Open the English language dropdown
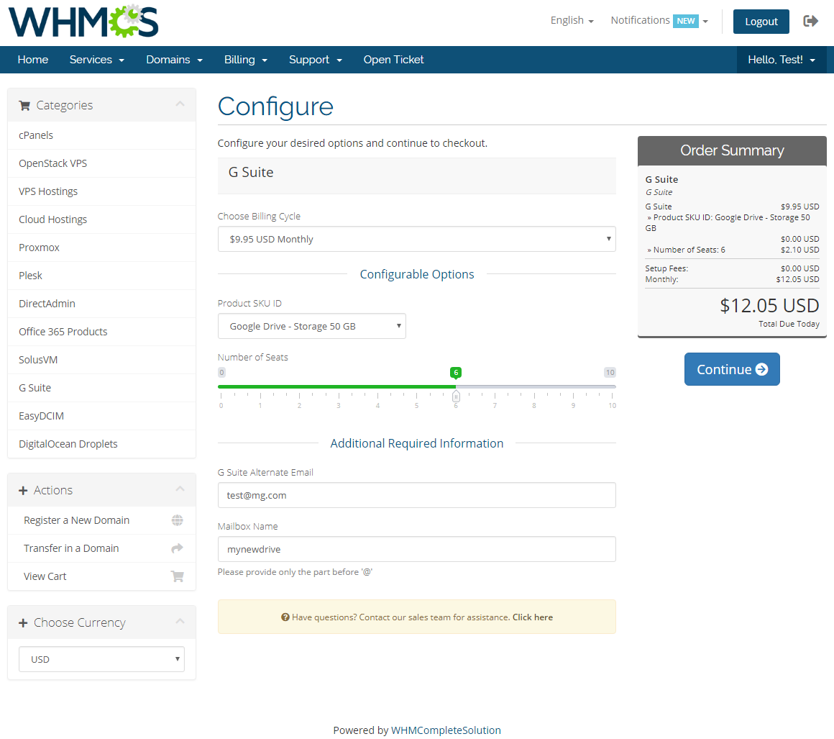The image size is (834, 739). (572, 21)
